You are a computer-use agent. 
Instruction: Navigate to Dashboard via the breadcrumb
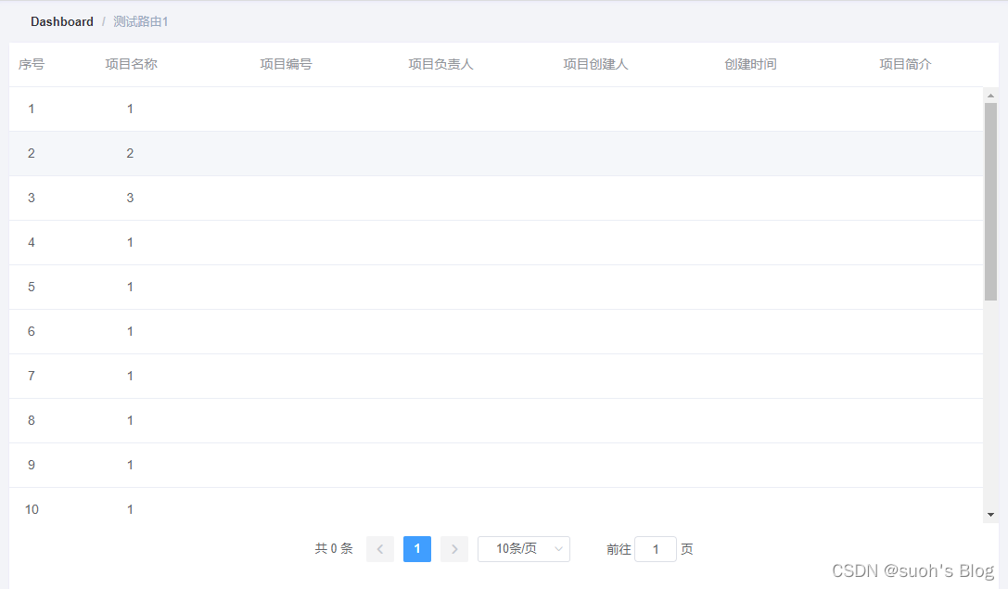(x=61, y=21)
